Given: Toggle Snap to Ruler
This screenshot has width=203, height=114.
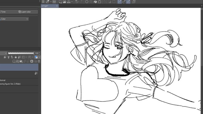Looking at the screenshot, I should pos(119,1).
